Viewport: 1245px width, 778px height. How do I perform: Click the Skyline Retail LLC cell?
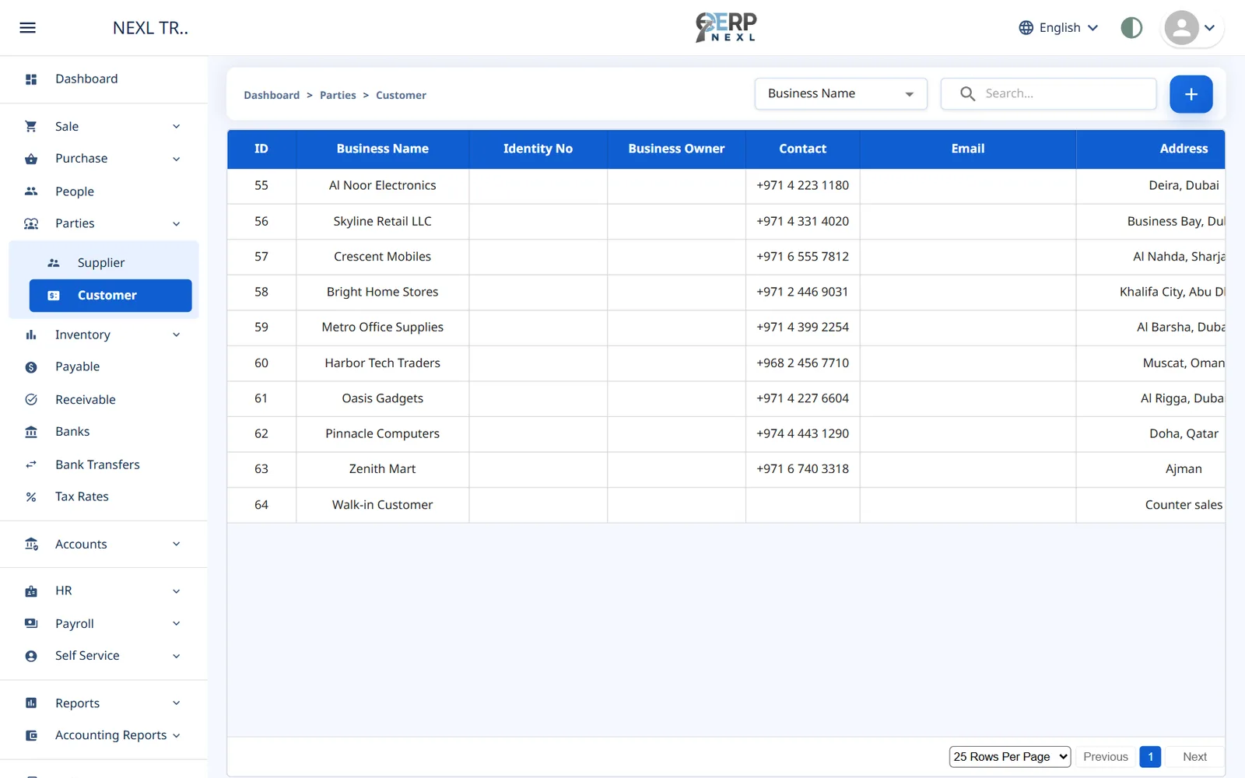click(x=382, y=222)
